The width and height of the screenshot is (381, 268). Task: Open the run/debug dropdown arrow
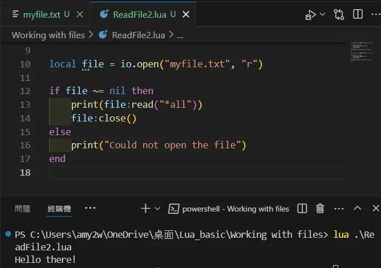[x=323, y=14]
